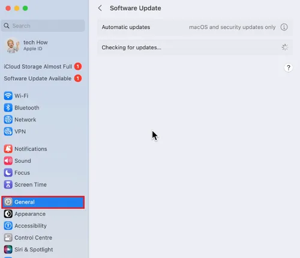300x258 pixels.
Task: Click the Notifications bell icon
Action: point(8,149)
